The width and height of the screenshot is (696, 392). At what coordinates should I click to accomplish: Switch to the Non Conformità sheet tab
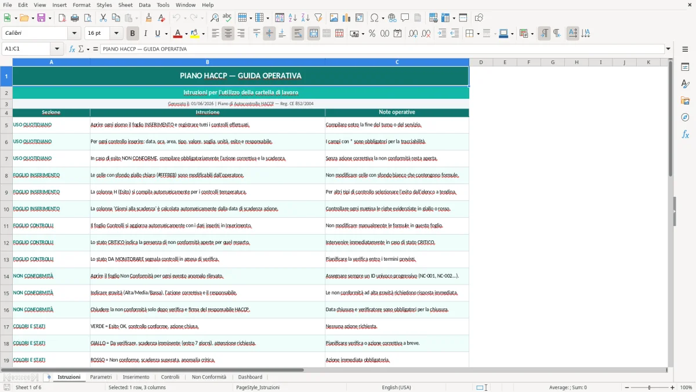click(209, 377)
